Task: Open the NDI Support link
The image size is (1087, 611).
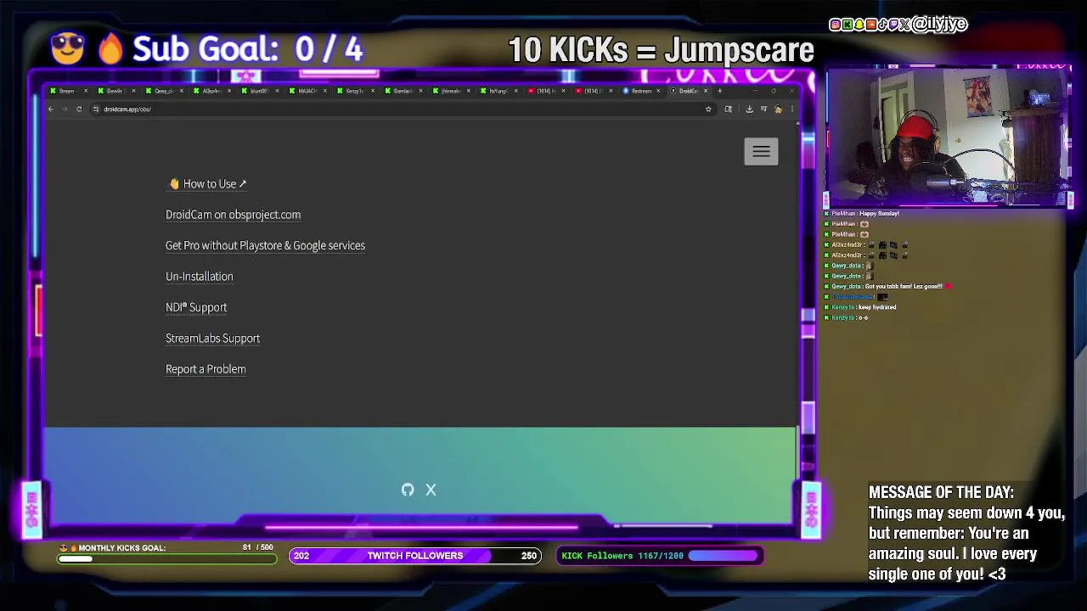Action: tap(196, 307)
